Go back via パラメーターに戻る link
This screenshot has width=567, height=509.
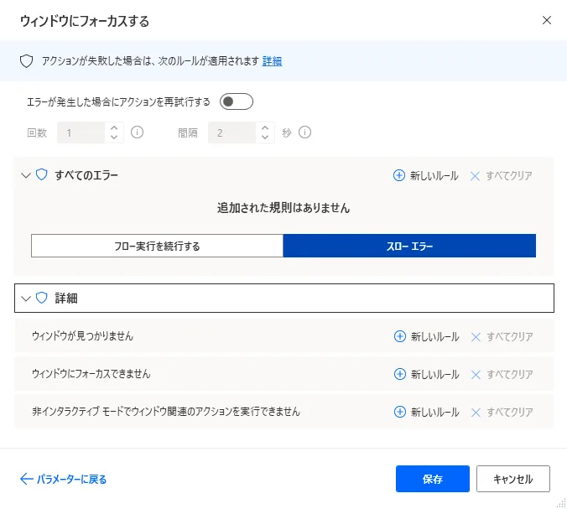[x=63, y=480]
